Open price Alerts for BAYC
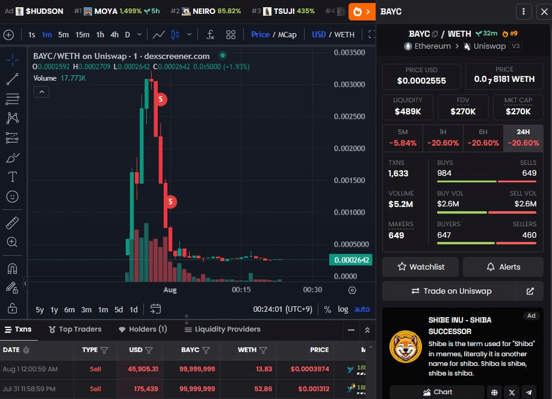The image size is (552, 399). point(503,267)
